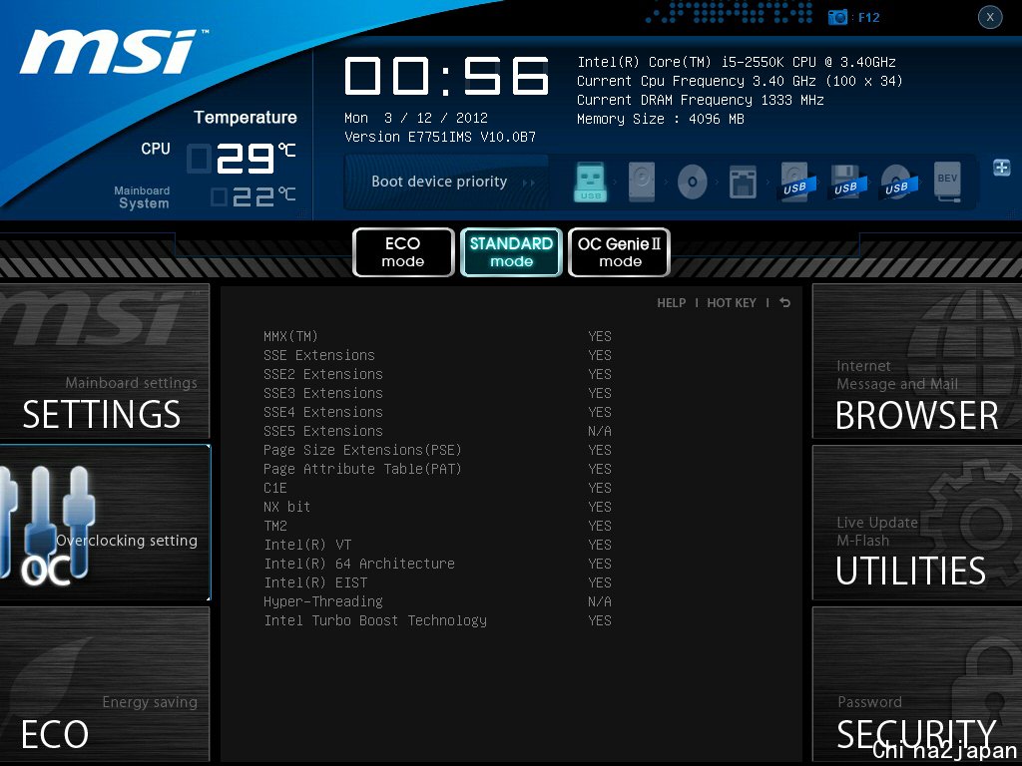Screen dimensions: 1022x766
Task: Select the Hyper-Threading row
Action: click(x=437, y=601)
